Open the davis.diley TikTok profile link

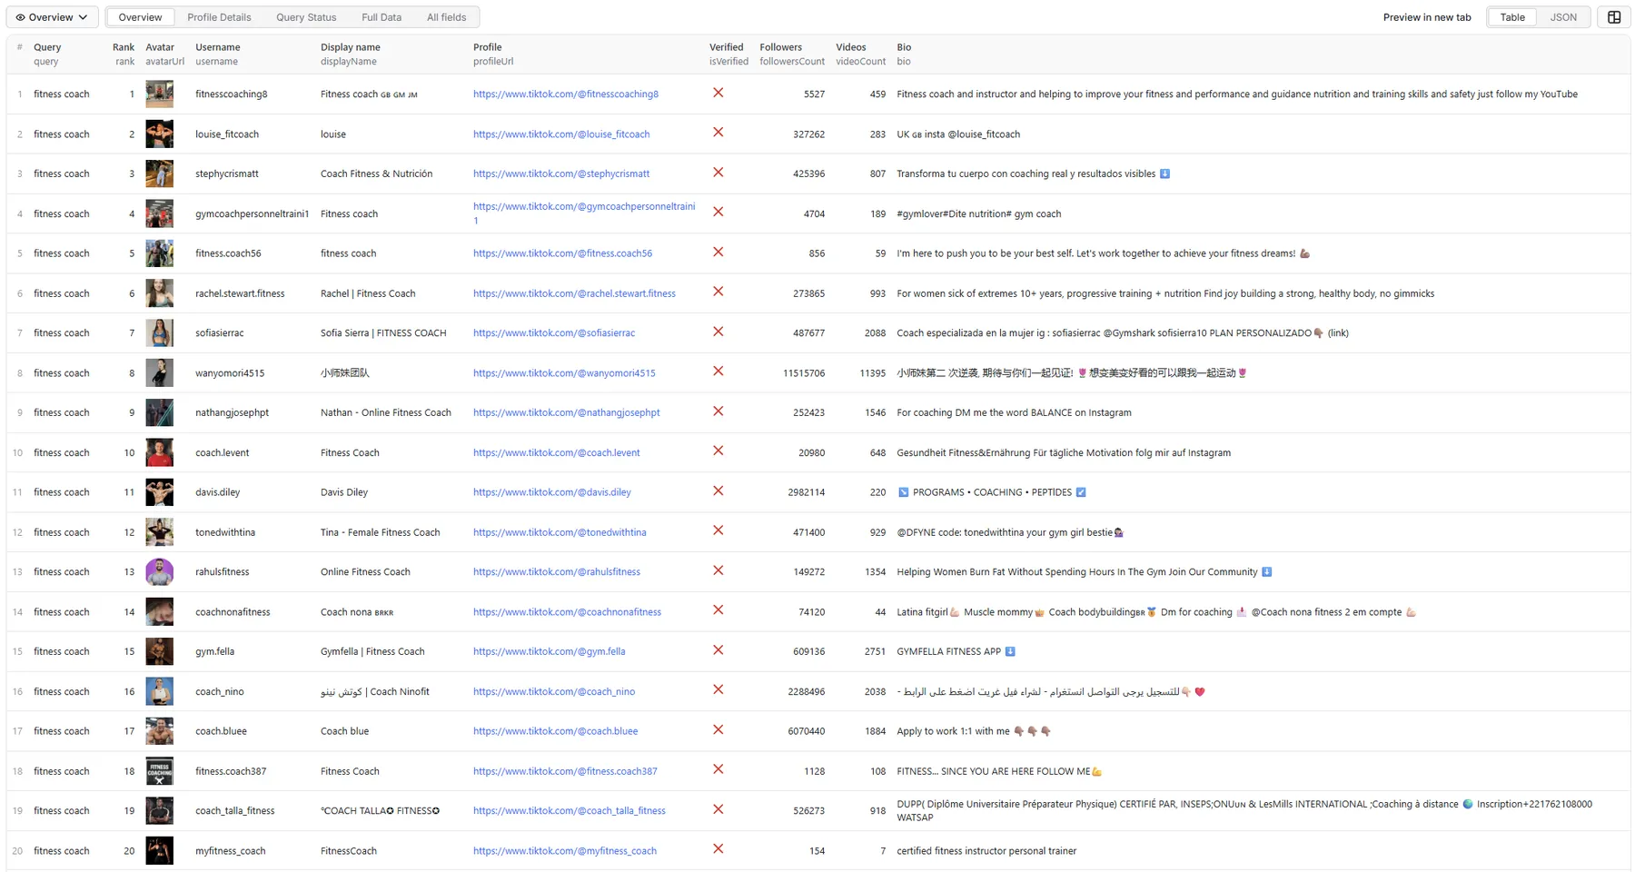tap(552, 492)
